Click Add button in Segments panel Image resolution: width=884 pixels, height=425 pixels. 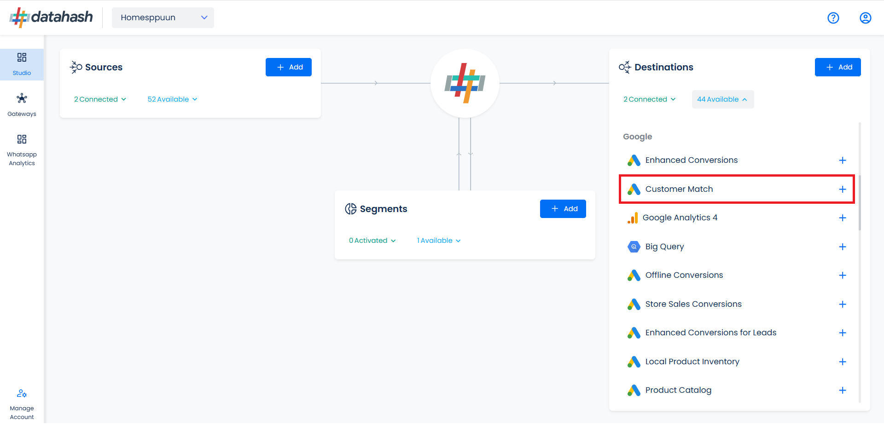tap(563, 209)
